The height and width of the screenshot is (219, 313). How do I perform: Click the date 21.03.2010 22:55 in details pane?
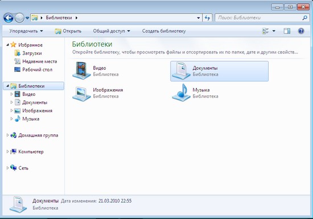click(x=115, y=201)
